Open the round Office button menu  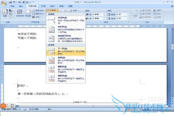4,3
